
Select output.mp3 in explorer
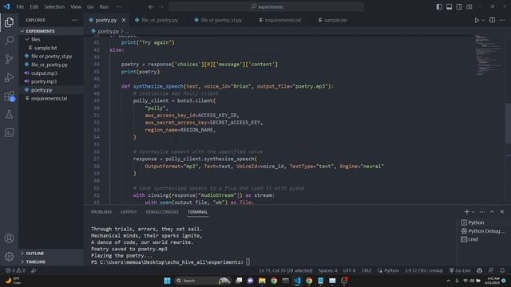click(x=51, y=73)
